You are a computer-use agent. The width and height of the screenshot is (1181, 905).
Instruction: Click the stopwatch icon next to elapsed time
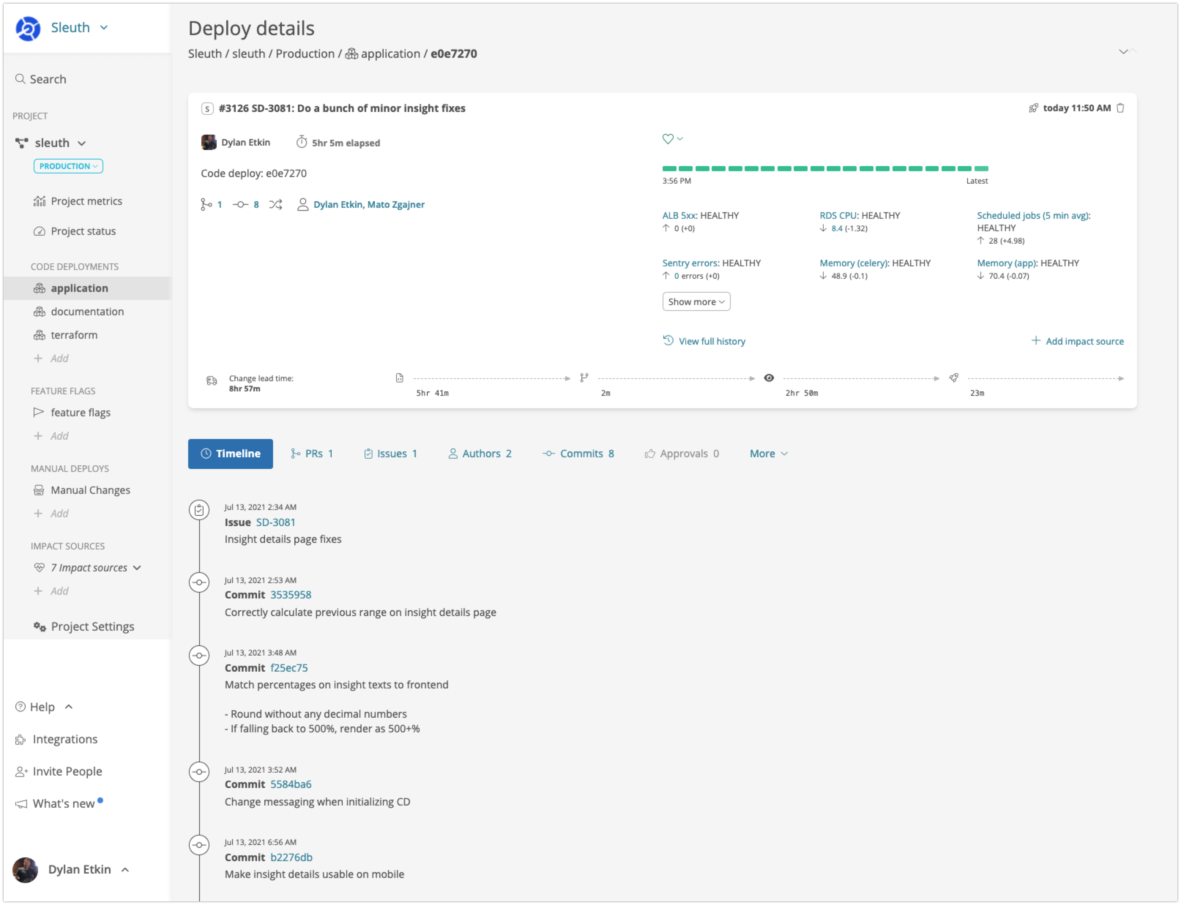coord(302,142)
